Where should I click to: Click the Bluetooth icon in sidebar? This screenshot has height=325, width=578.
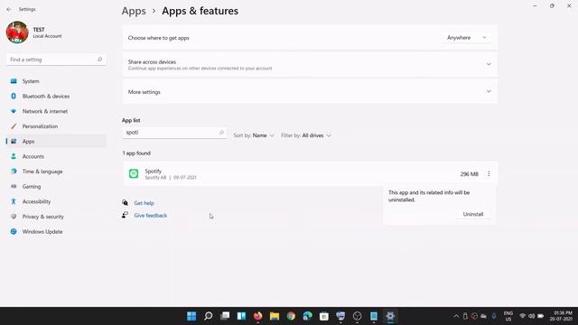point(14,97)
